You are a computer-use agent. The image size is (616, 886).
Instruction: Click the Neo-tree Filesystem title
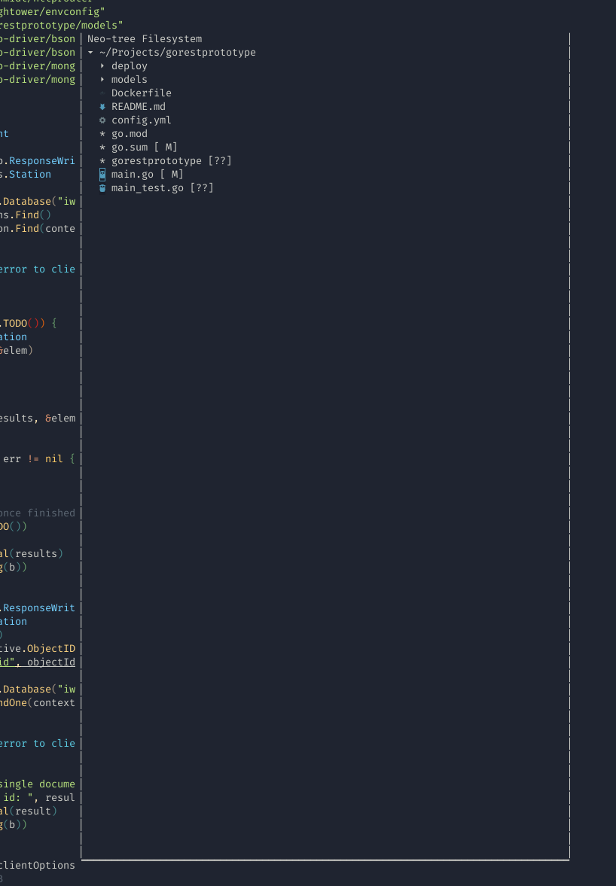click(145, 39)
